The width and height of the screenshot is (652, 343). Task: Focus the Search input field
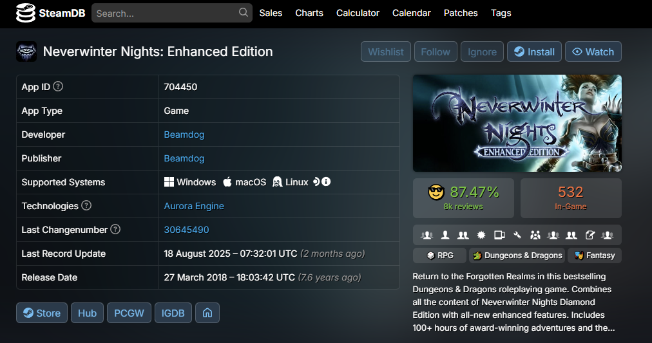tap(172, 13)
